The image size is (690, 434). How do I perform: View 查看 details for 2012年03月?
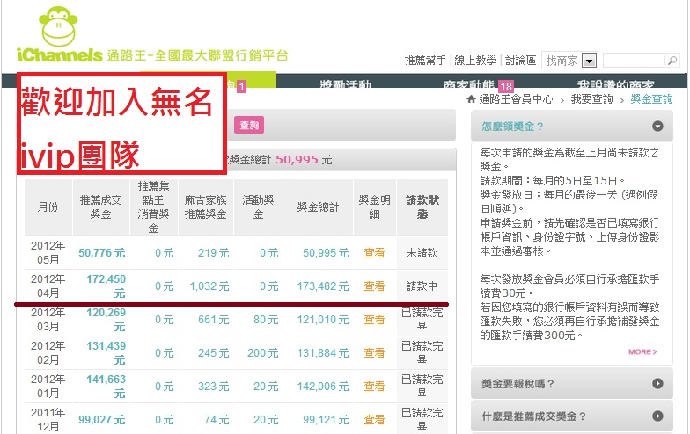pyautogui.click(x=374, y=320)
